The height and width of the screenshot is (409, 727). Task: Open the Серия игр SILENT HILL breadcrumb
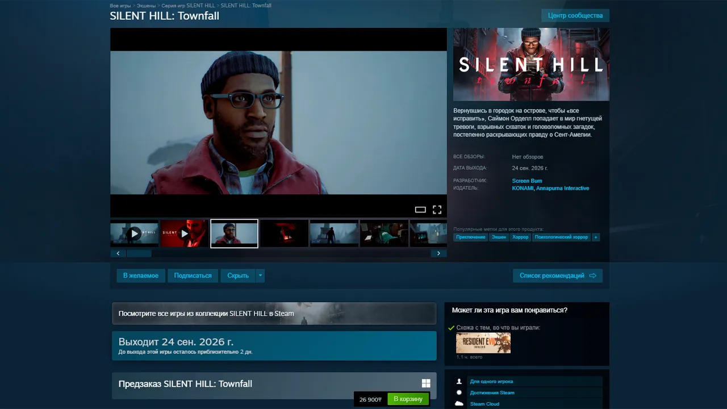click(189, 6)
